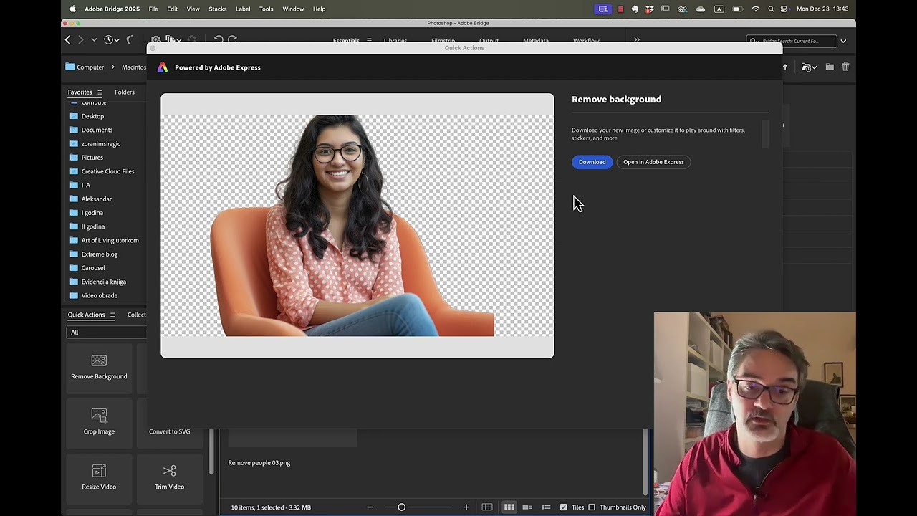Select the Extreme blog folder
This screenshot has width=917, height=516.
[99, 254]
